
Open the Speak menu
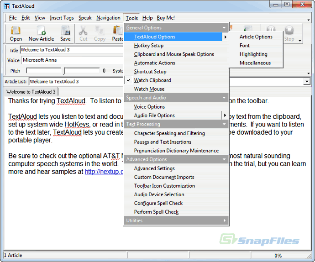tap(85, 18)
